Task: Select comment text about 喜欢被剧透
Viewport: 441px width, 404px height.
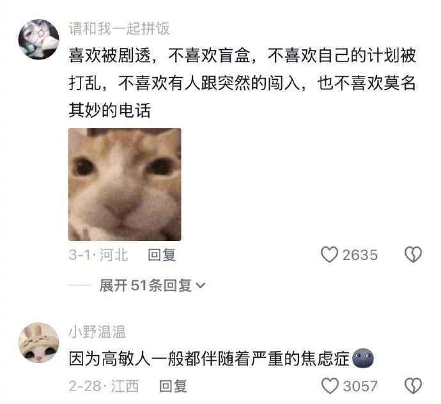Action: click(242, 82)
